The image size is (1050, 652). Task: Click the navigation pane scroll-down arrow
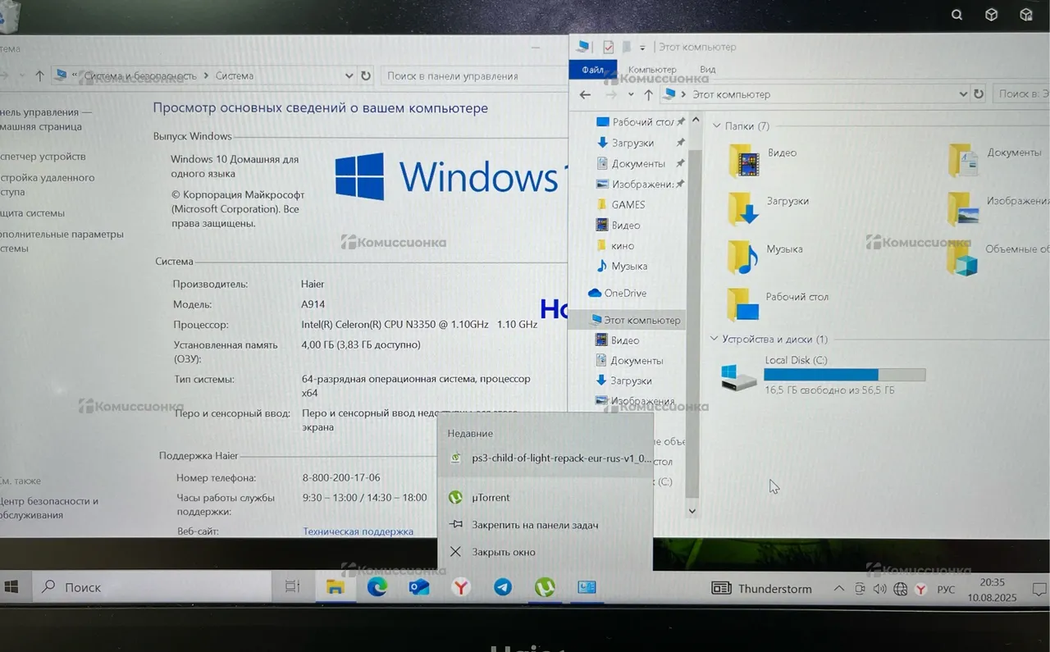click(692, 510)
